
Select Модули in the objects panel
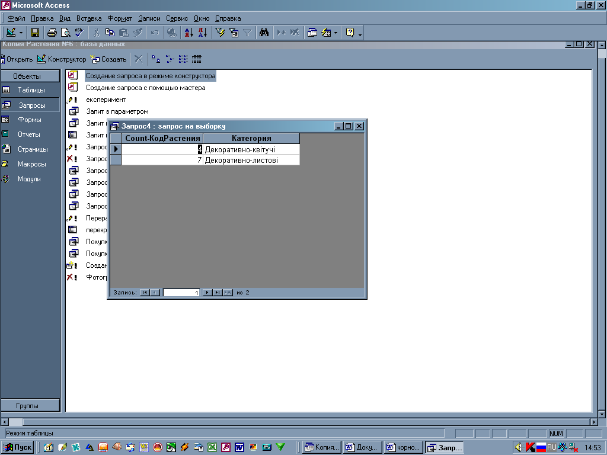pyautogui.click(x=30, y=179)
